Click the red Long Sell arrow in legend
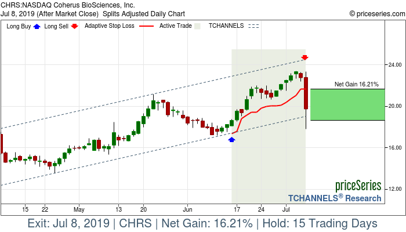The width and height of the screenshot is (406, 232). click(75, 27)
